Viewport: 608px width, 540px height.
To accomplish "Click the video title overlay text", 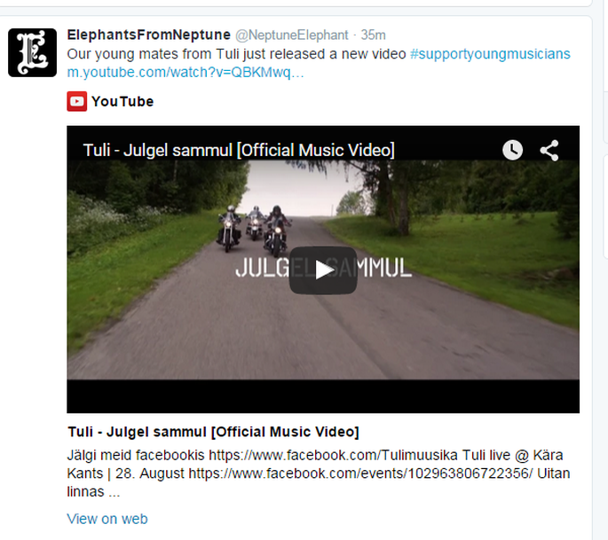I will click(239, 151).
